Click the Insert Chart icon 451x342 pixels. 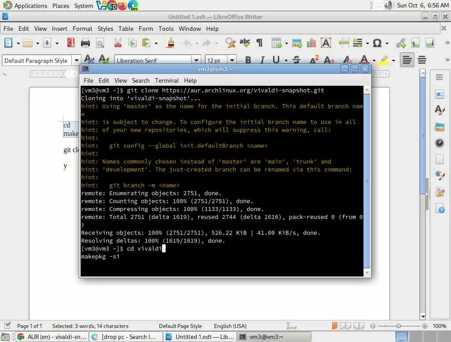click(311, 43)
